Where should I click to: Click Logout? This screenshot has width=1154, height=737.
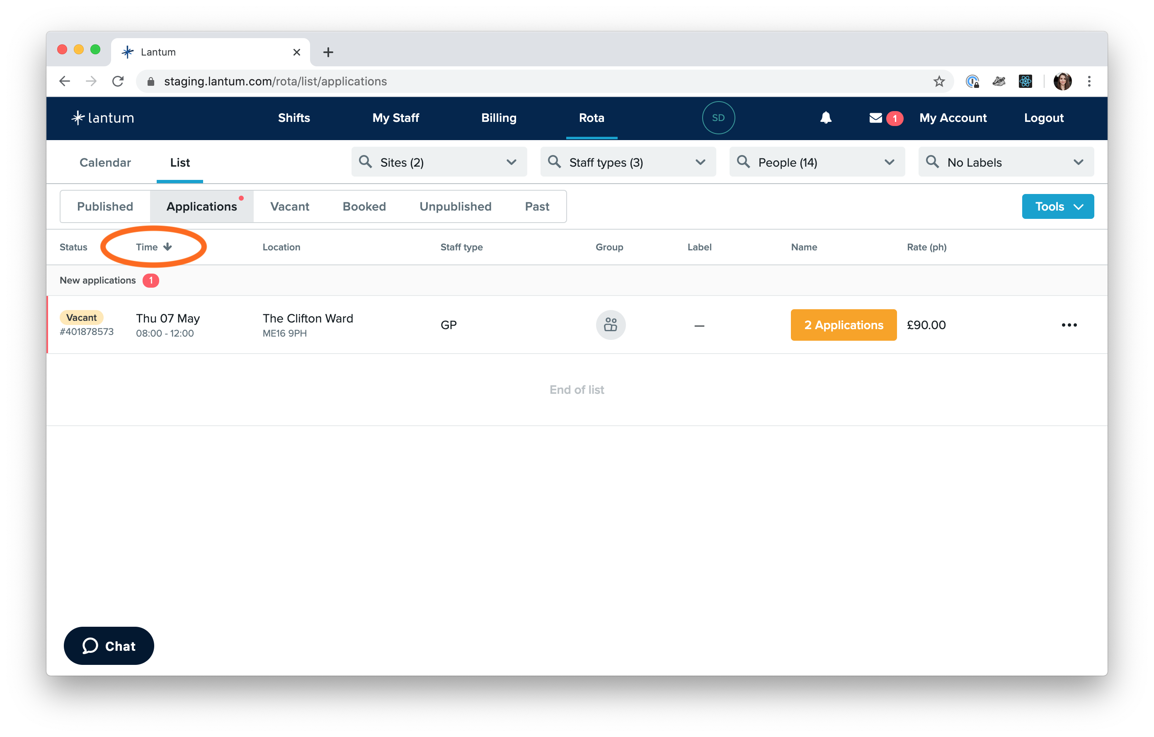click(1044, 118)
